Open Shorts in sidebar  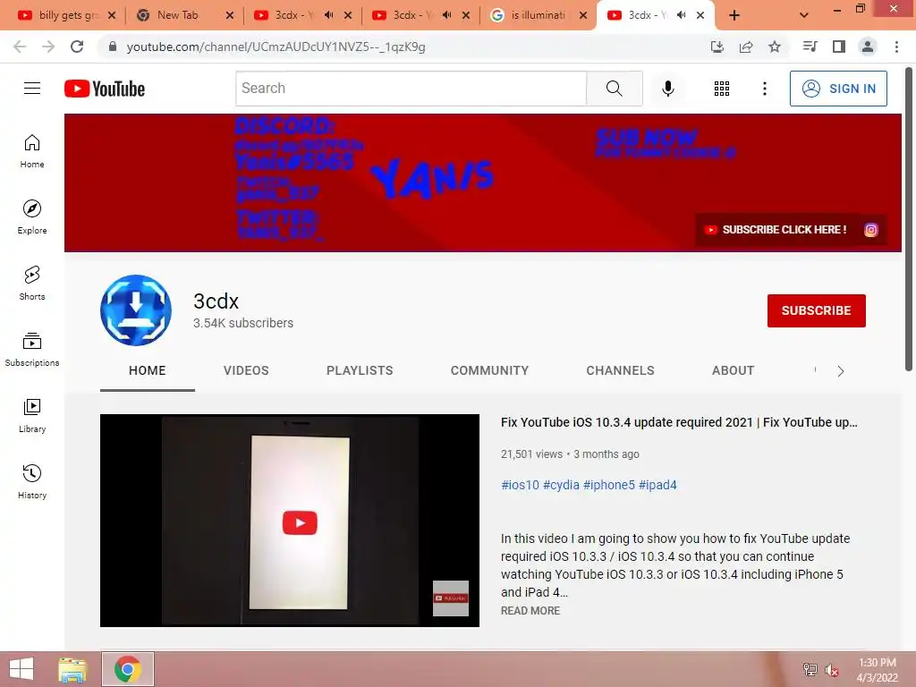coord(32,284)
